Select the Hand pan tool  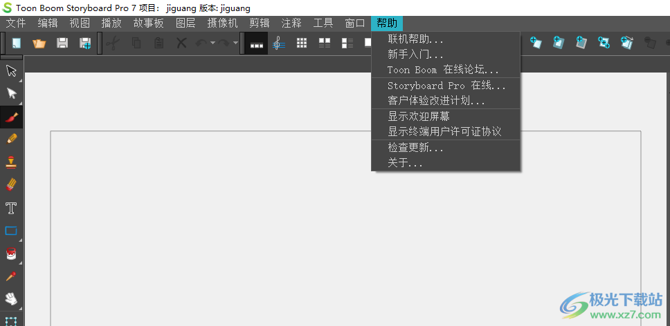(x=11, y=300)
